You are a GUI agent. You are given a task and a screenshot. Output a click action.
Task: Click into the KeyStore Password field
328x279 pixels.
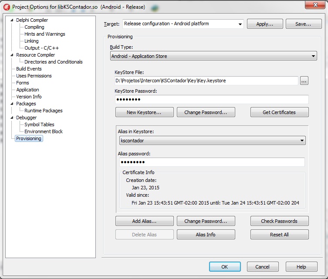point(212,100)
